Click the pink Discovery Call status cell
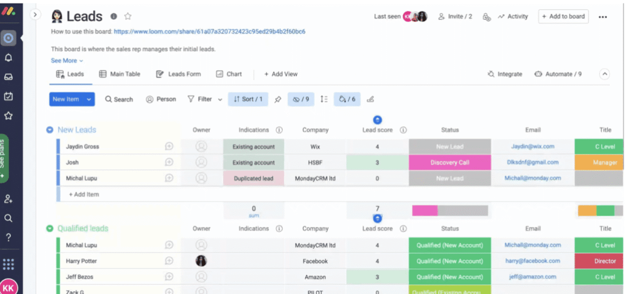 coord(449,162)
